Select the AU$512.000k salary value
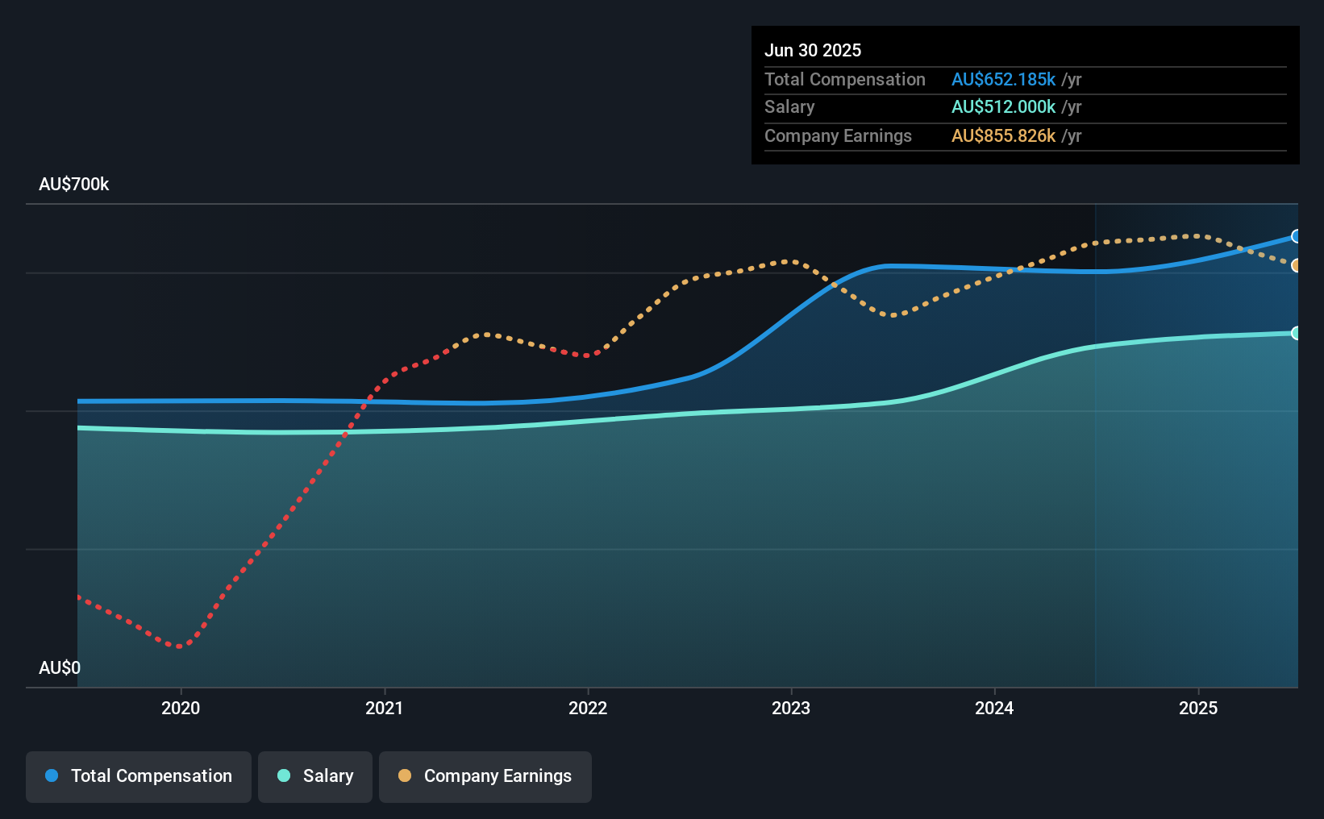Image resolution: width=1324 pixels, height=819 pixels. [x=1003, y=107]
